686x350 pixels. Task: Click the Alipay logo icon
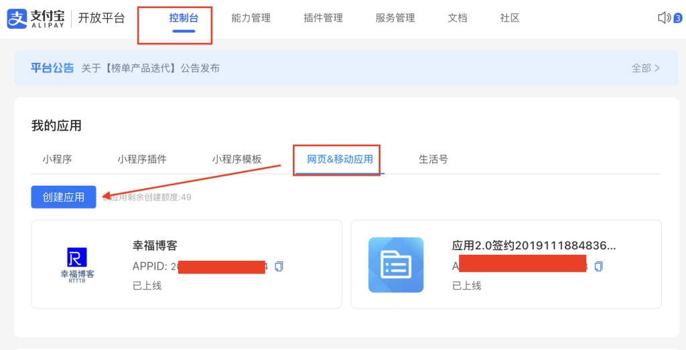(x=17, y=18)
